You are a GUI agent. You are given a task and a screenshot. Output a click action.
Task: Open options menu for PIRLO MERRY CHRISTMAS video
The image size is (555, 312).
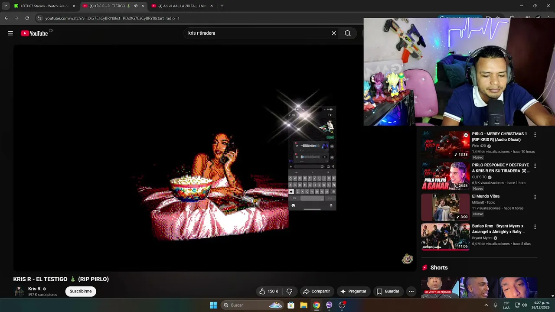point(535,135)
